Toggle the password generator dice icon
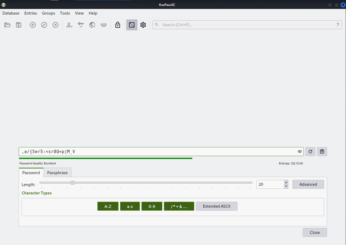This screenshot has height=245, width=346. 132,25
